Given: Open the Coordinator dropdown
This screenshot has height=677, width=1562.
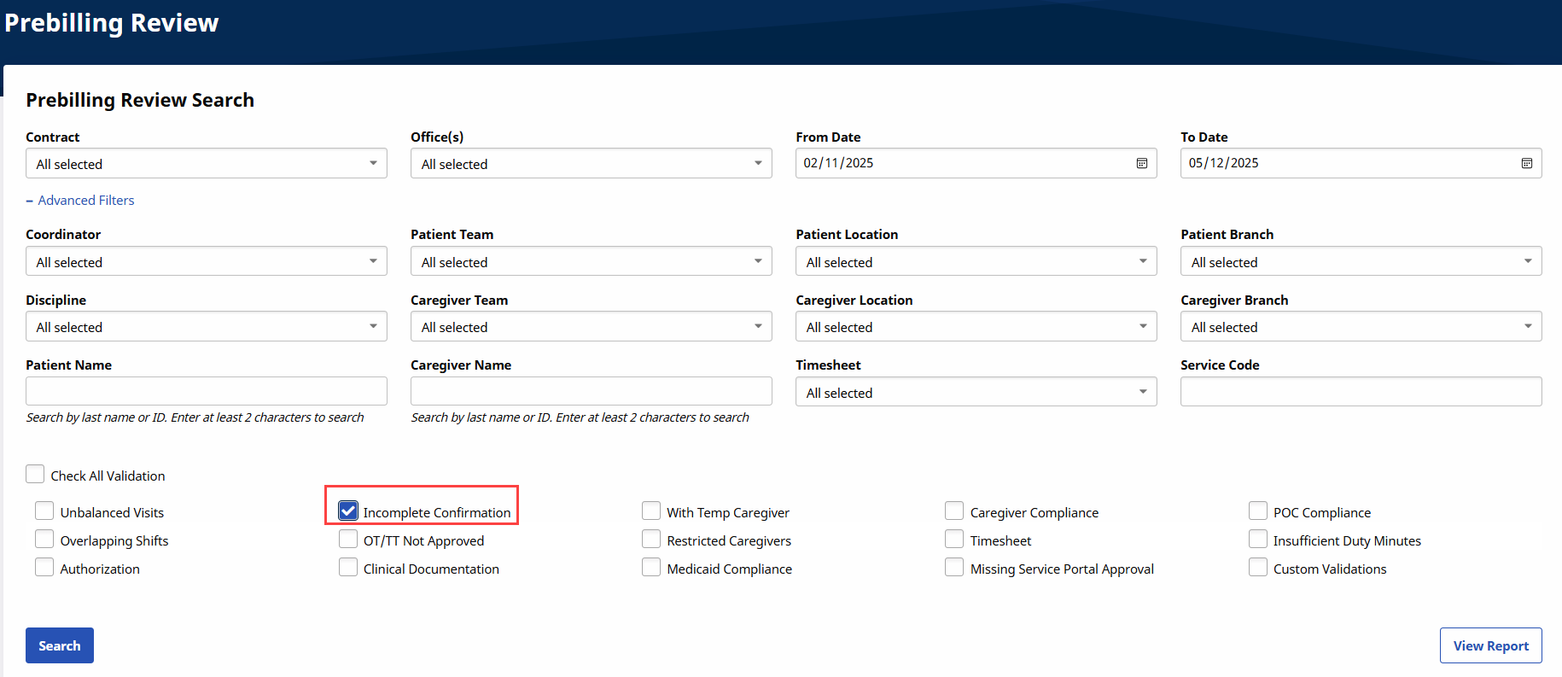Looking at the screenshot, I should [206, 261].
